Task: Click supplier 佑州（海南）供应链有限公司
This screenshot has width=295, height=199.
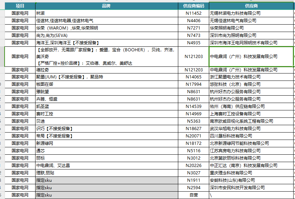Action: (x=251, y=107)
